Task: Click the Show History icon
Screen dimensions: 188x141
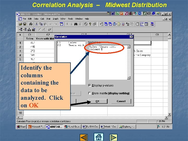Action: coord(119,24)
